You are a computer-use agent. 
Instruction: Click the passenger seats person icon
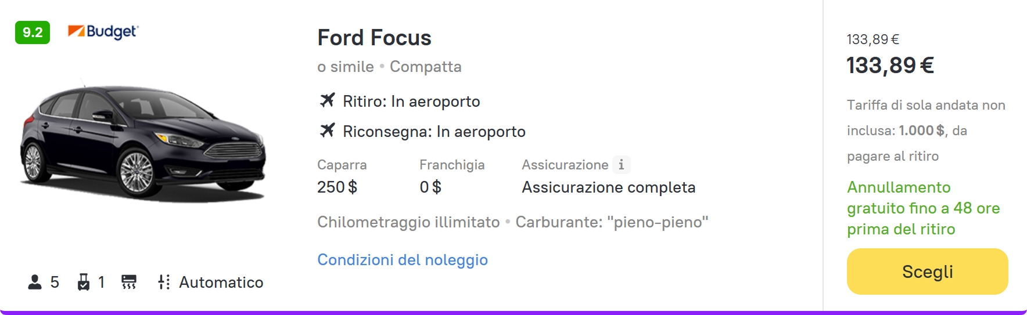click(x=35, y=283)
